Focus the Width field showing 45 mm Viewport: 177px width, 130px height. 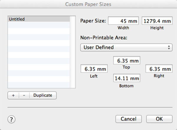tap(121, 21)
